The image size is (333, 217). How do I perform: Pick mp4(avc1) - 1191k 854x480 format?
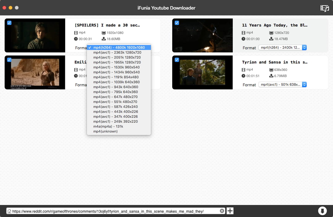tap(116, 77)
